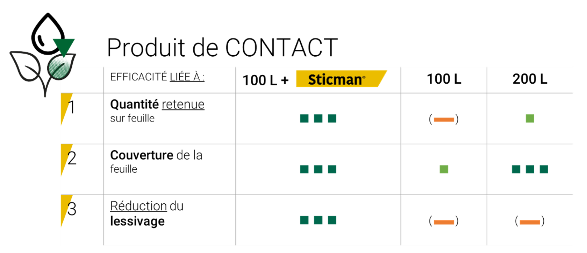Click the yellow Sticman logo badge
The image size is (587, 253).
click(341, 79)
